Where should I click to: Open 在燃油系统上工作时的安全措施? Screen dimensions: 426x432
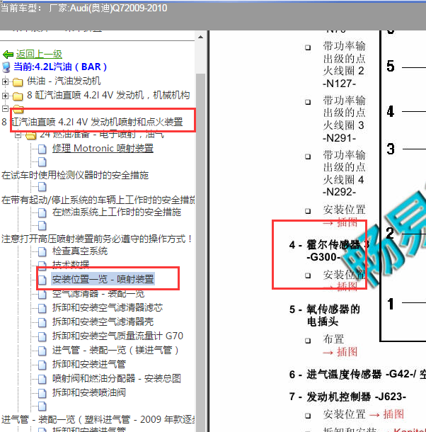coord(117,212)
